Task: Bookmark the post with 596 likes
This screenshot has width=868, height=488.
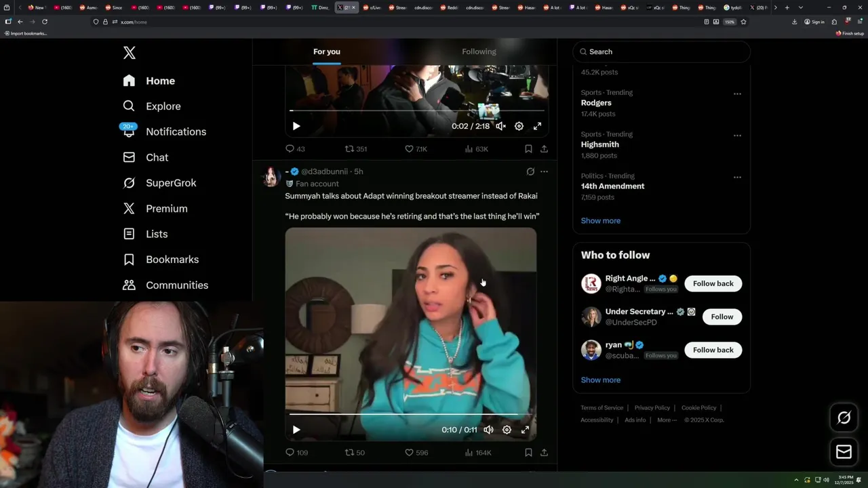Action: pos(528,453)
